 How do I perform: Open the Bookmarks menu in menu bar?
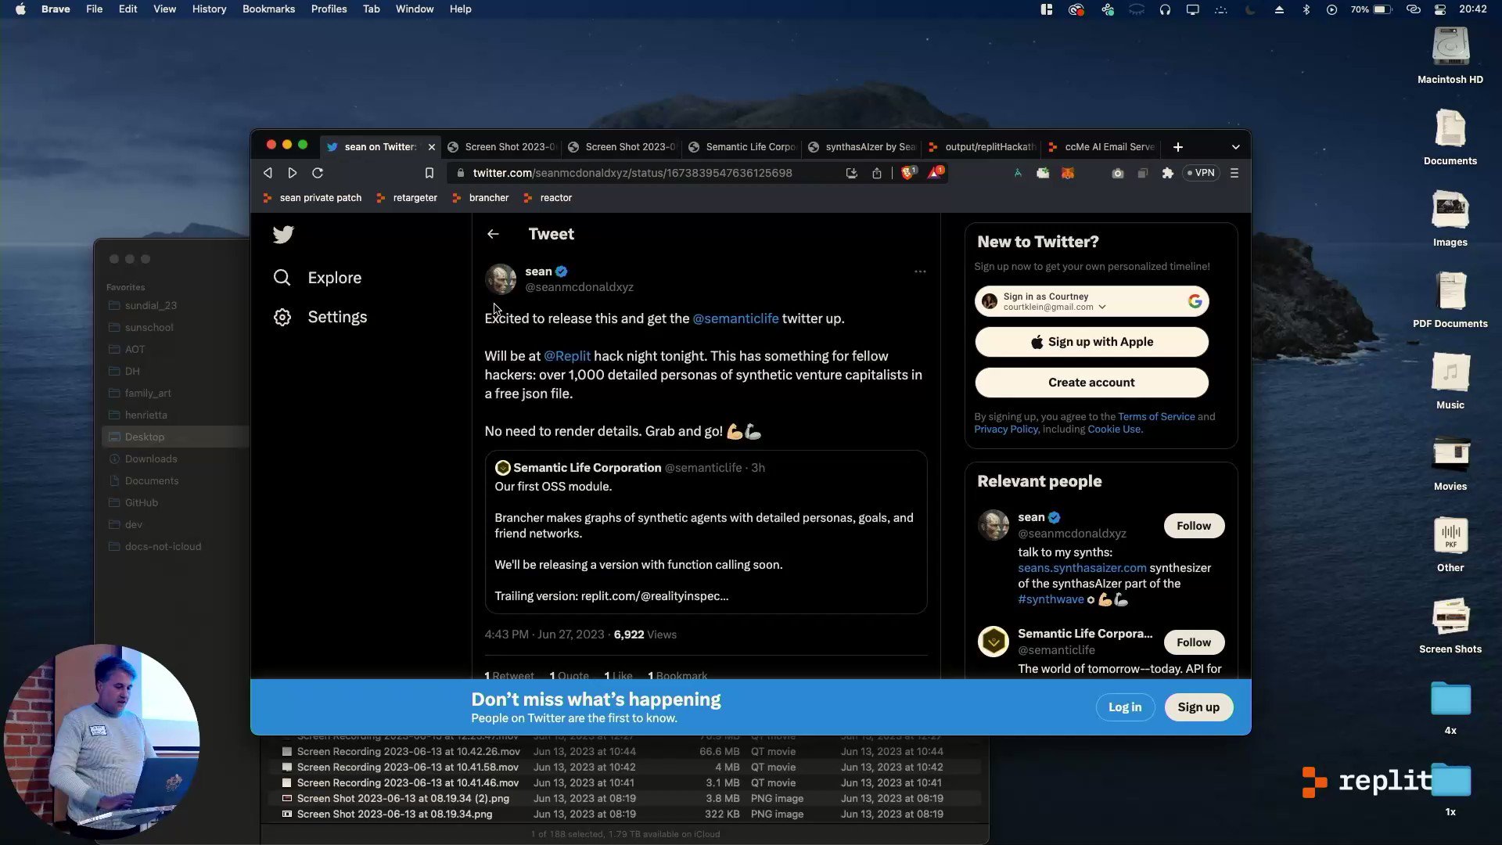pyautogui.click(x=268, y=9)
